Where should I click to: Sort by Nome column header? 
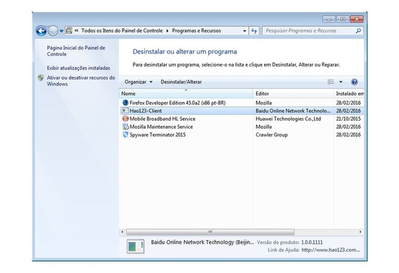186,94
